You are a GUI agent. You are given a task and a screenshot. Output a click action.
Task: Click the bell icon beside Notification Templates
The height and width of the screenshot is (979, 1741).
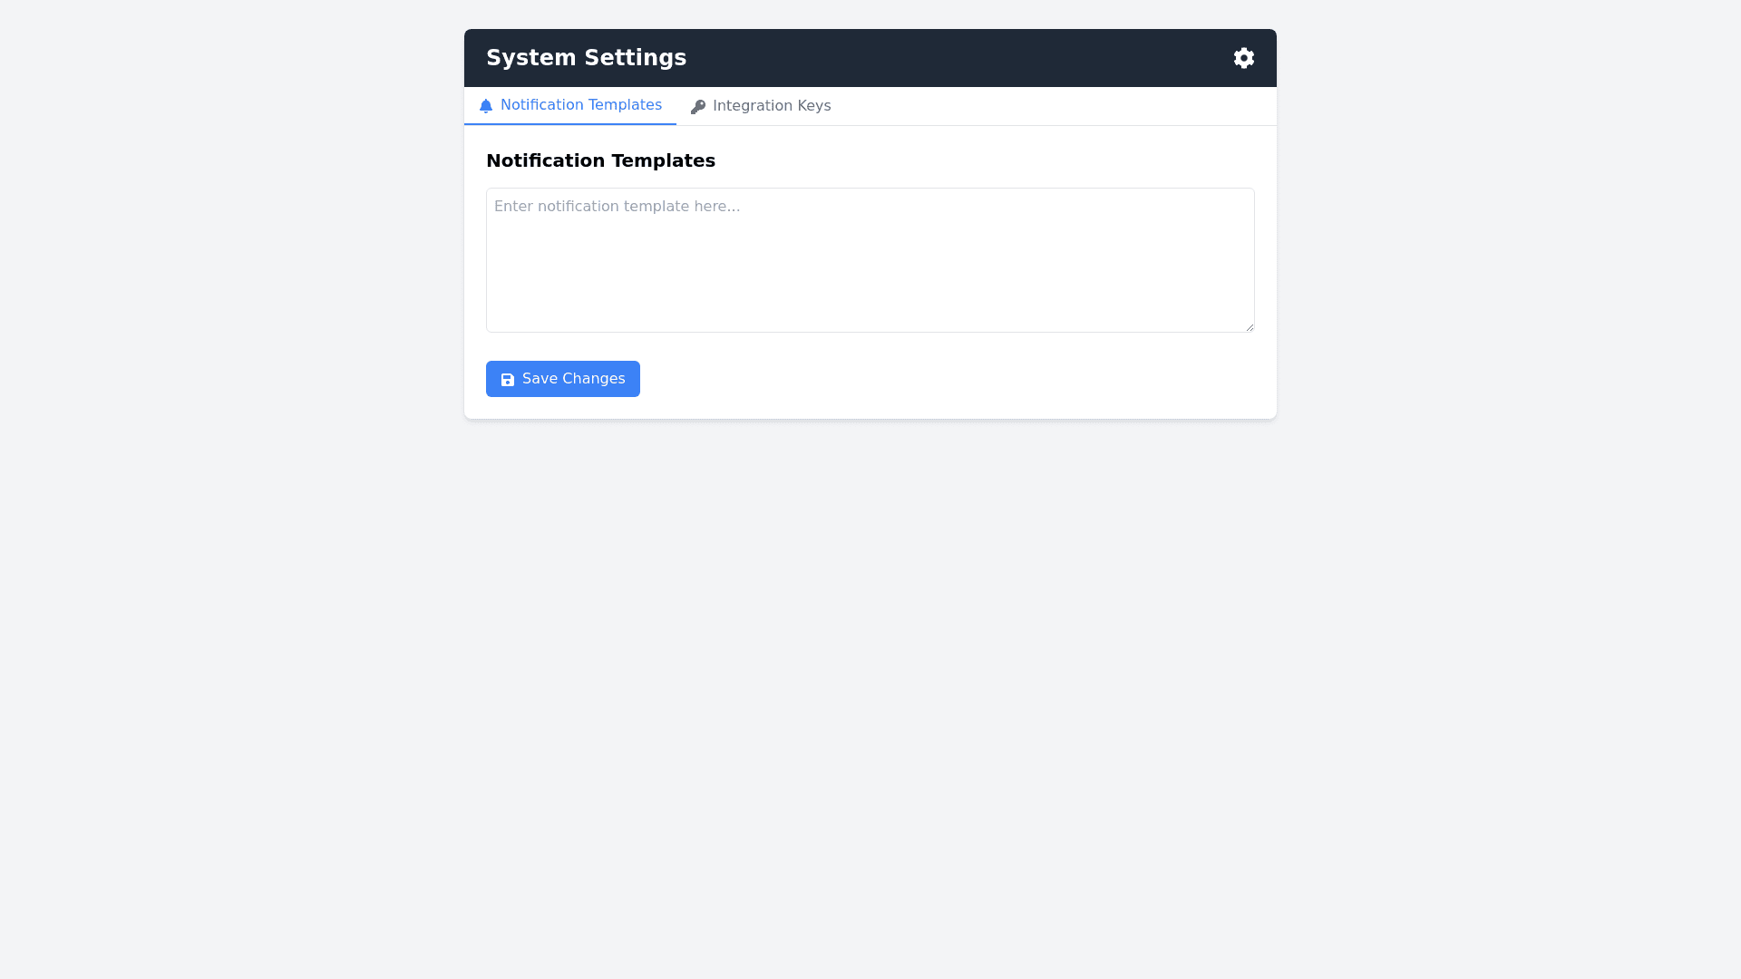(486, 106)
